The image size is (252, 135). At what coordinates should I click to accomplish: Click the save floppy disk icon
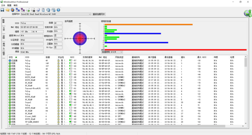coord(2,10)
